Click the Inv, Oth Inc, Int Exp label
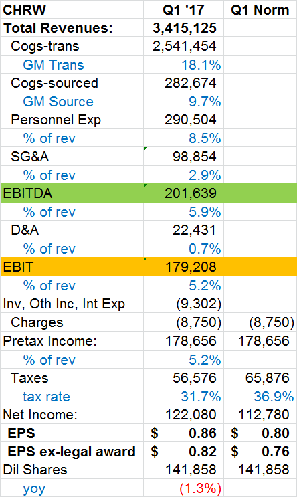Image resolution: width=297 pixels, height=497 pixels. coord(64,304)
